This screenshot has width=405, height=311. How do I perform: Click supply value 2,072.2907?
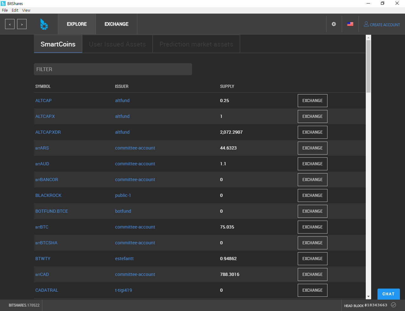point(231,132)
